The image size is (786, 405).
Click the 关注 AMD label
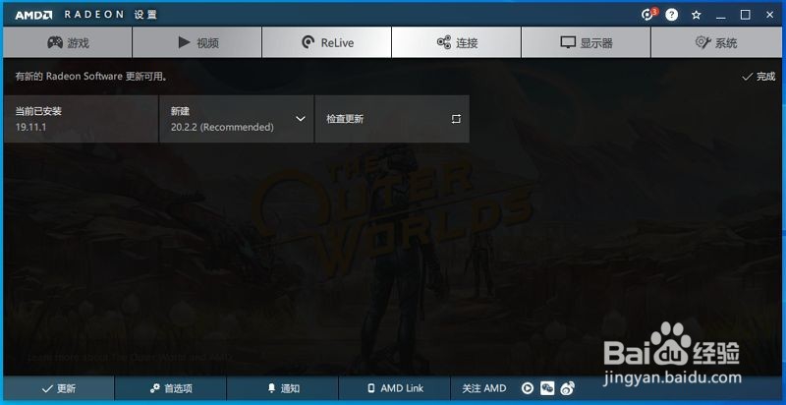[483, 388]
